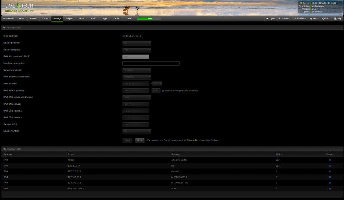This screenshot has height=200, width=344.
Task: Go to the Main tab
Action: (21, 19)
